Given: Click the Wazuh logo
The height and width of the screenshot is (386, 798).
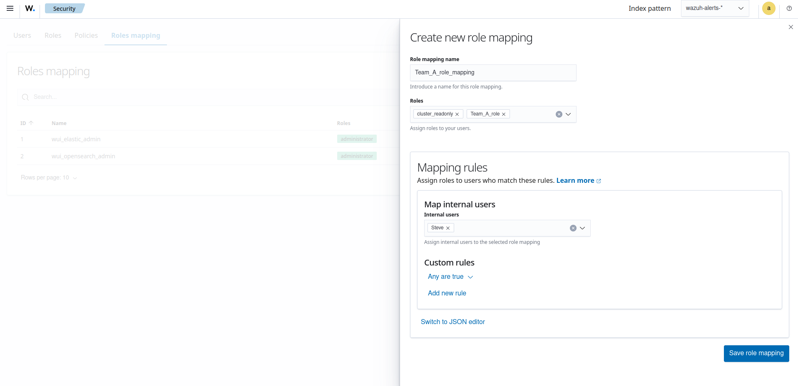Looking at the screenshot, I should (29, 8).
